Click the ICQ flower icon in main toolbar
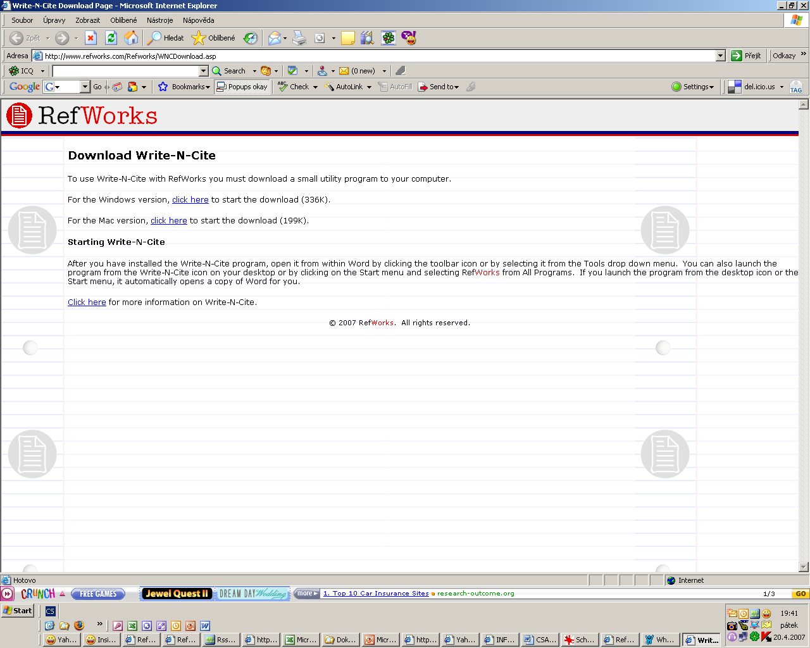The width and height of the screenshot is (810, 648). 389,38
